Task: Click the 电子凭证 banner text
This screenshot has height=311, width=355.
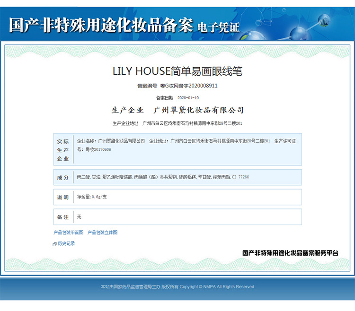Action: pyautogui.click(x=219, y=27)
